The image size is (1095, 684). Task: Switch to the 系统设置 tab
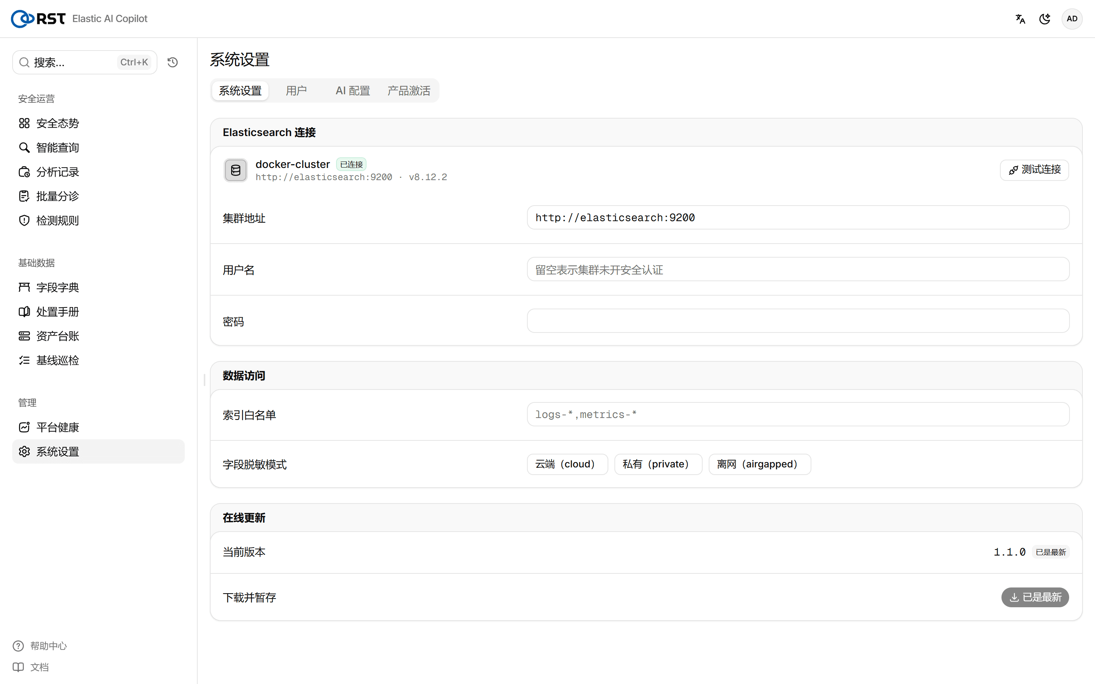click(x=240, y=90)
